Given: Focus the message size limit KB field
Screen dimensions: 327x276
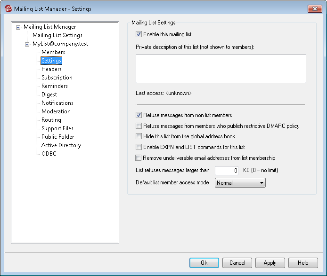Looking at the screenshot, I should (x=227, y=171).
